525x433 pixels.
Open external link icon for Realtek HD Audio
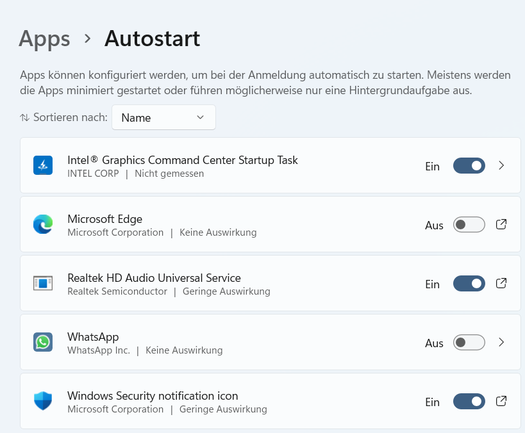502,284
